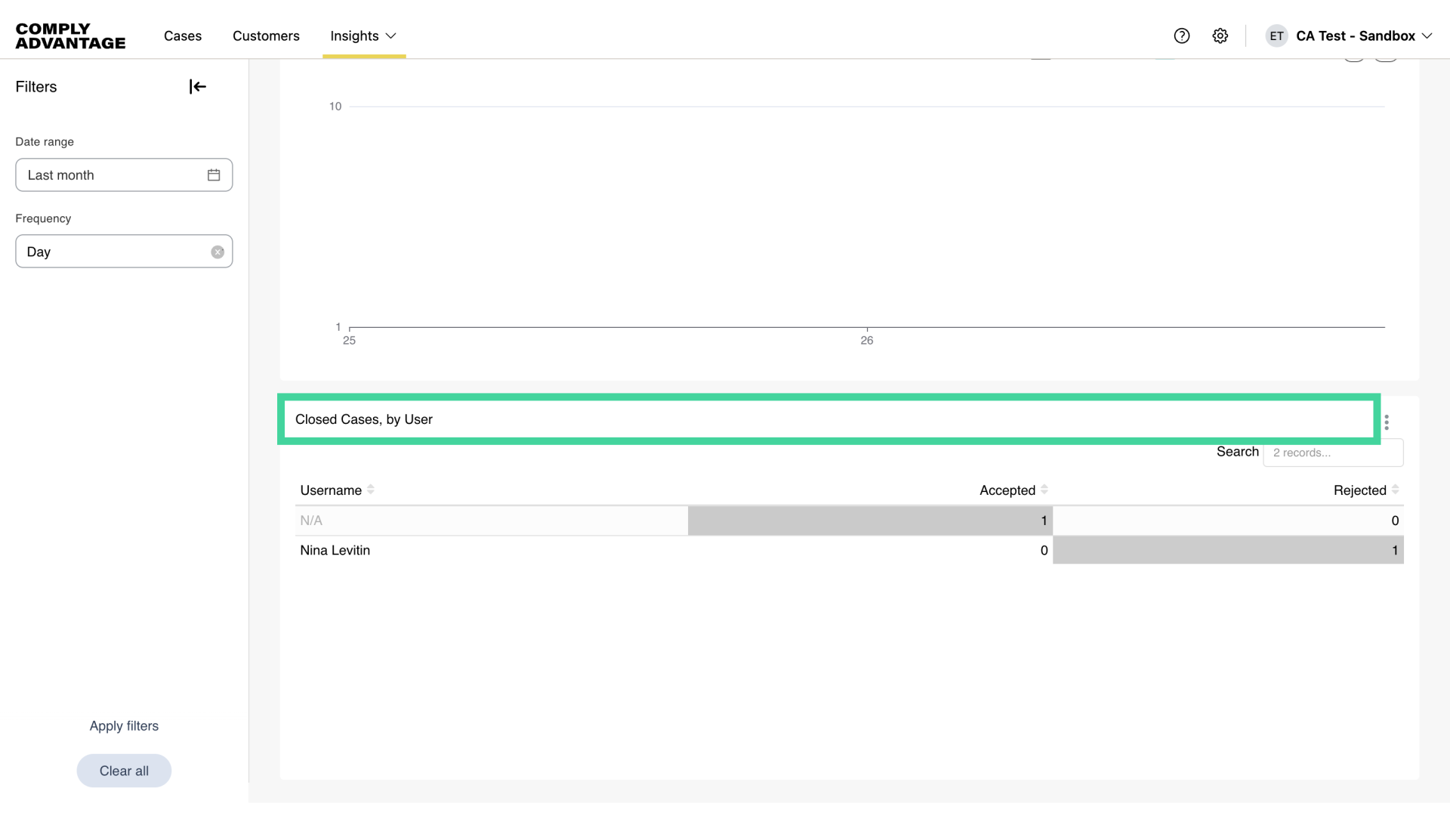Open the date range calendar picker
1450x816 pixels.
pos(214,175)
